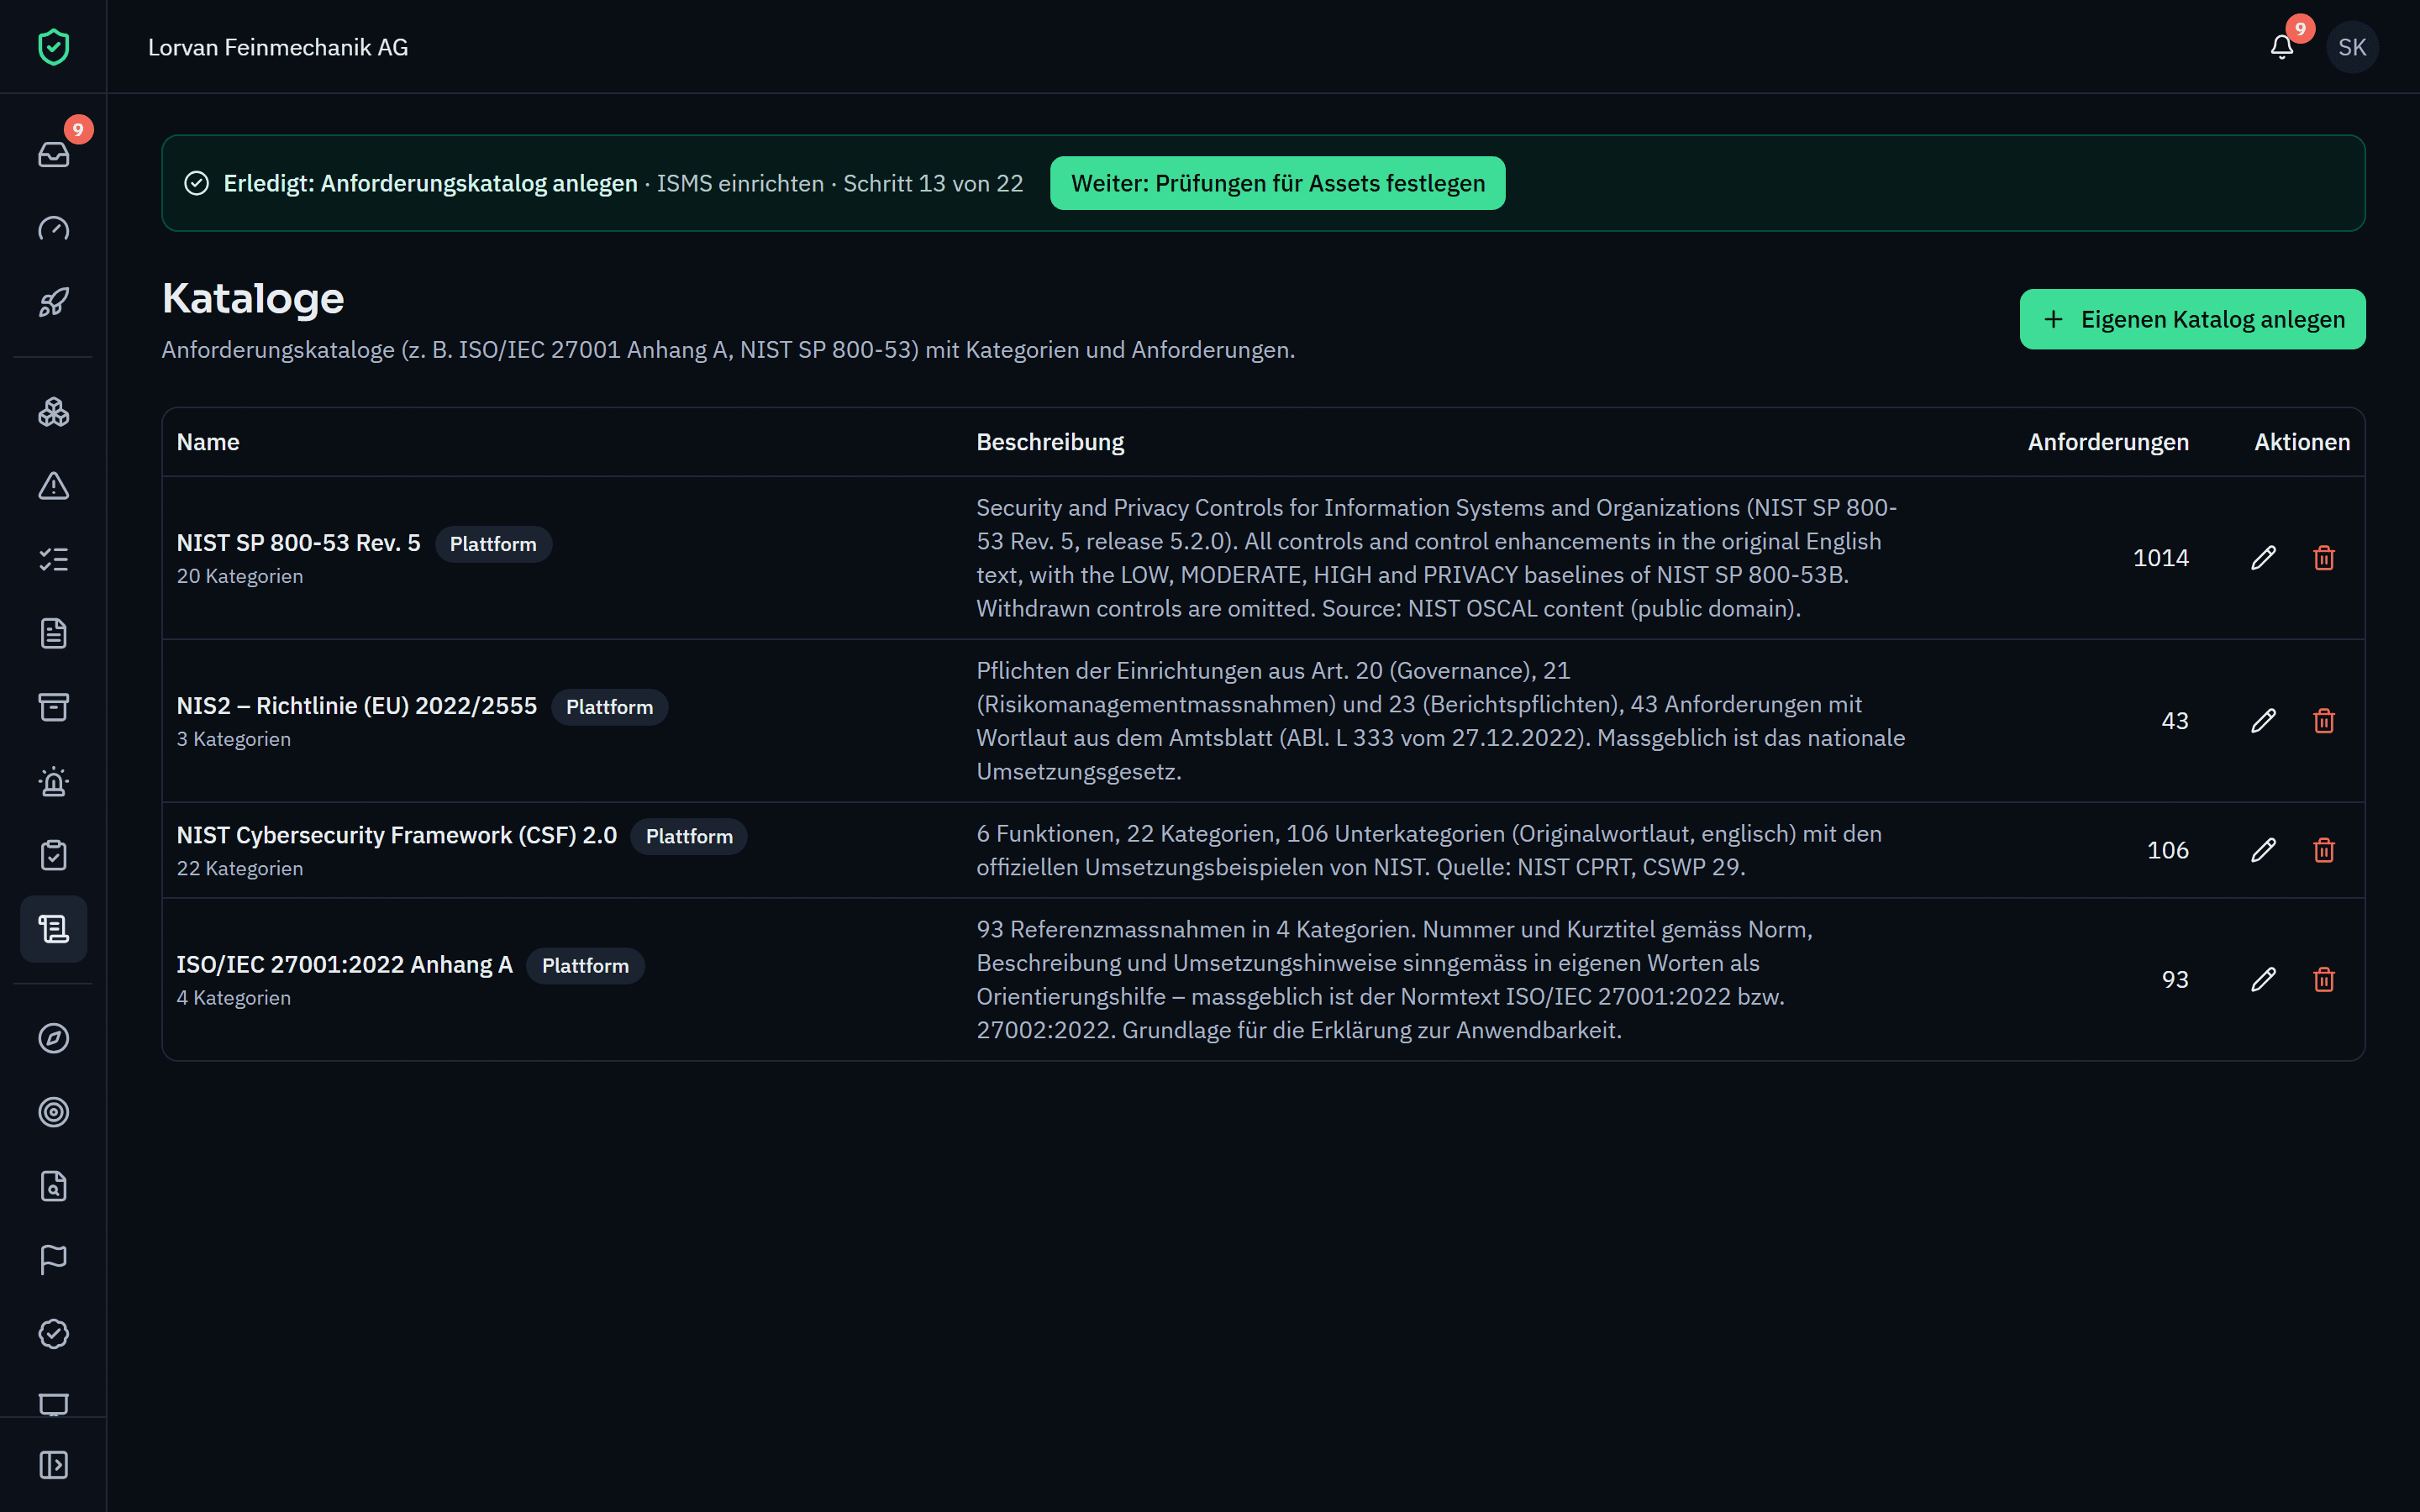This screenshot has height=1512, width=2420.
Task: Click Schritt 13 von 22 progress text
Action: [933, 183]
